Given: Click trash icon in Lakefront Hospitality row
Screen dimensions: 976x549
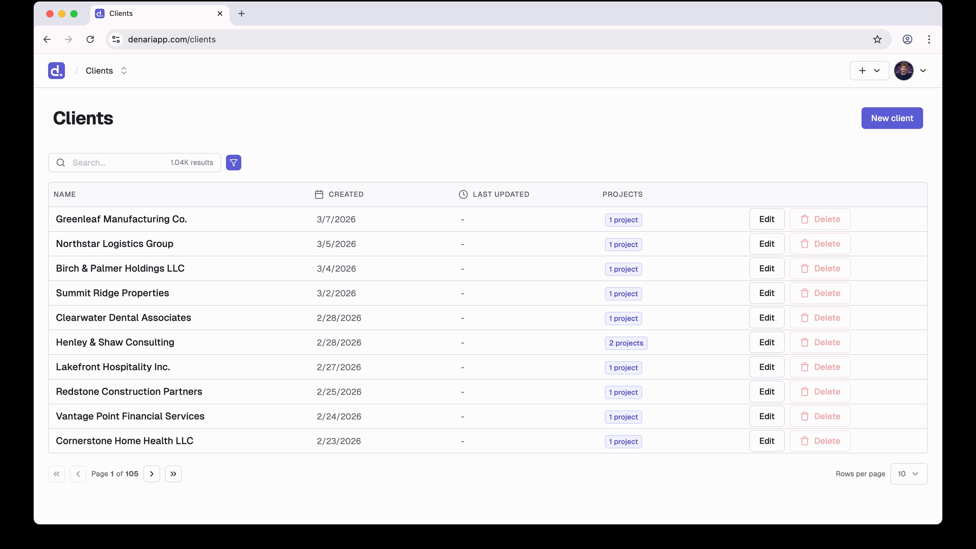Looking at the screenshot, I should point(805,367).
